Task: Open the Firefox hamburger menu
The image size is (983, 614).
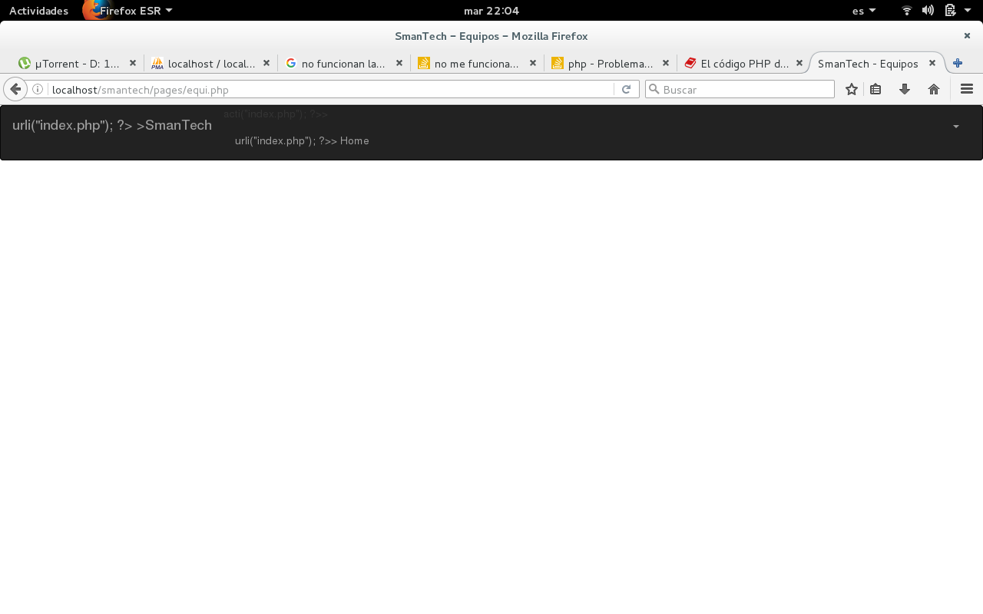Action: [x=967, y=89]
